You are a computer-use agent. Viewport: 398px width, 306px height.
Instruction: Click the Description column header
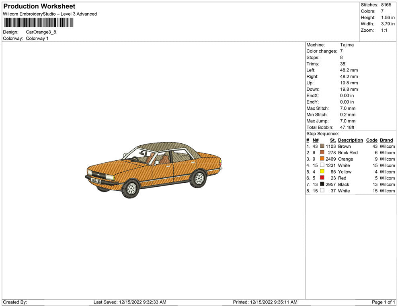click(350, 140)
